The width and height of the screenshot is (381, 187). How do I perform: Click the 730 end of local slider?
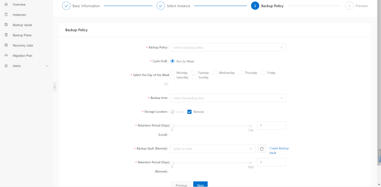point(251,126)
